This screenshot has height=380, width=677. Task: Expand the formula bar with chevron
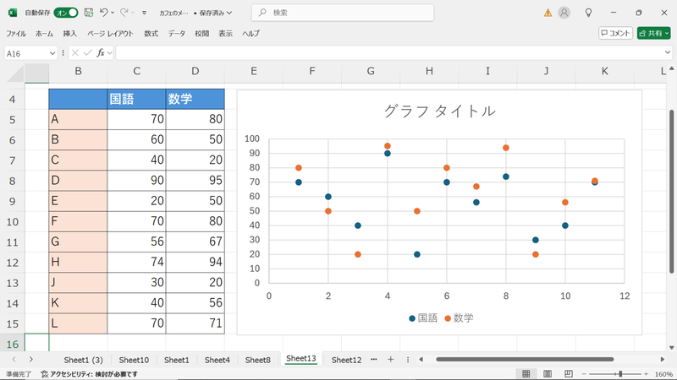668,53
